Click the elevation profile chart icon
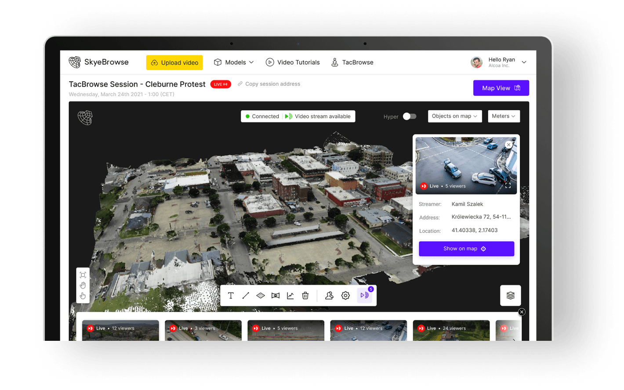 290,296
